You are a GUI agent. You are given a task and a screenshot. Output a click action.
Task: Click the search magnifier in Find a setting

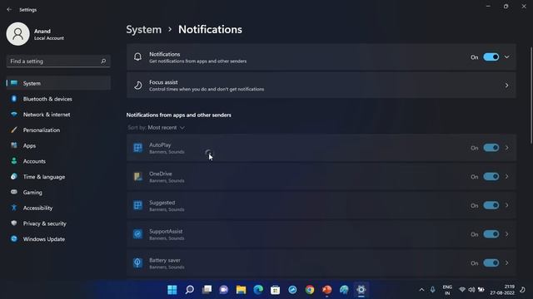coord(103,61)
